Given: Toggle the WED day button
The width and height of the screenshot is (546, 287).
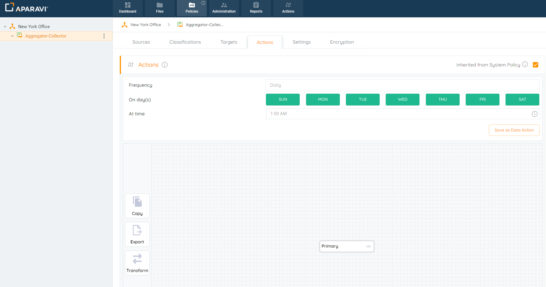Looking at the screenshot, I should pos(402,100).
